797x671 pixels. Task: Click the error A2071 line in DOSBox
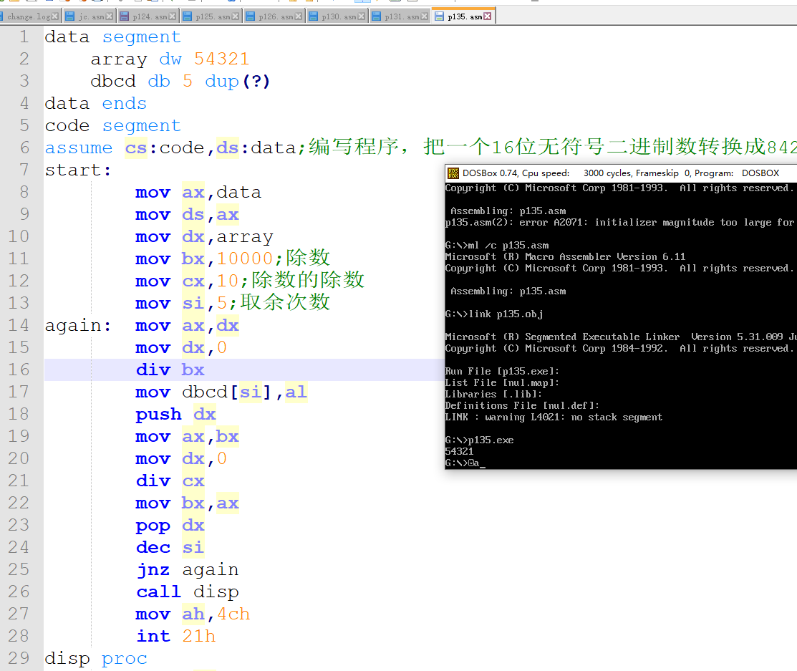[621, 222]
